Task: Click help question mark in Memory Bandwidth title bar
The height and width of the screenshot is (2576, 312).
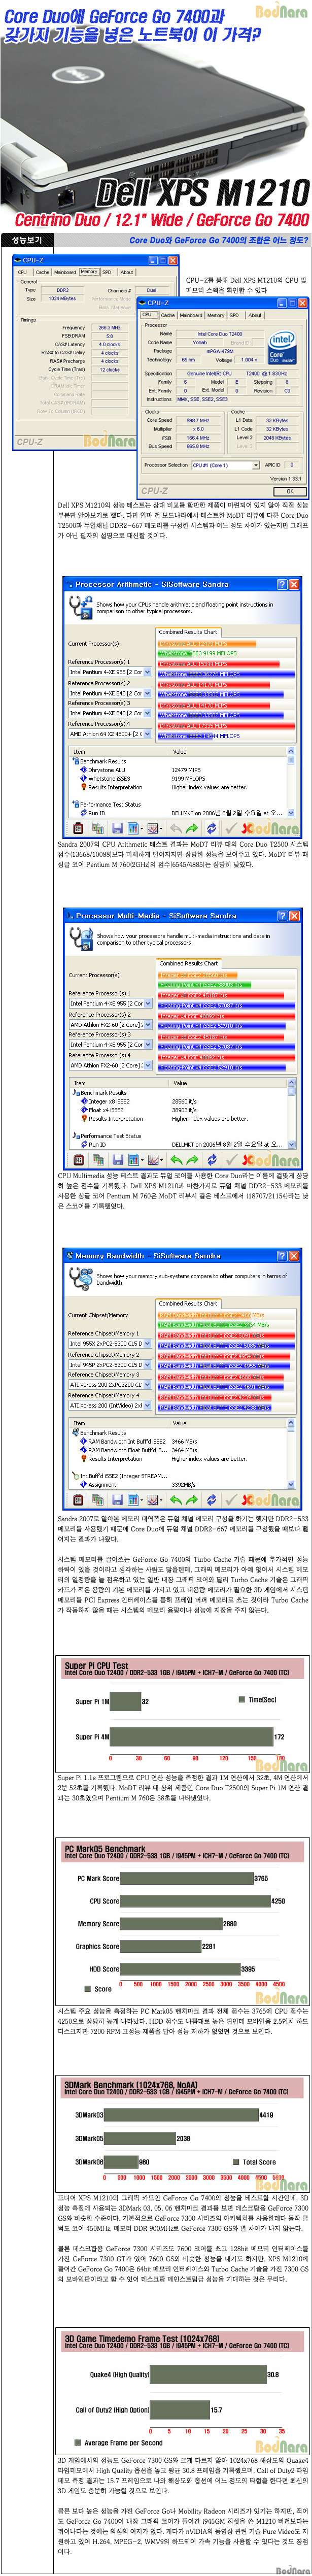Action: [282, 1255]
